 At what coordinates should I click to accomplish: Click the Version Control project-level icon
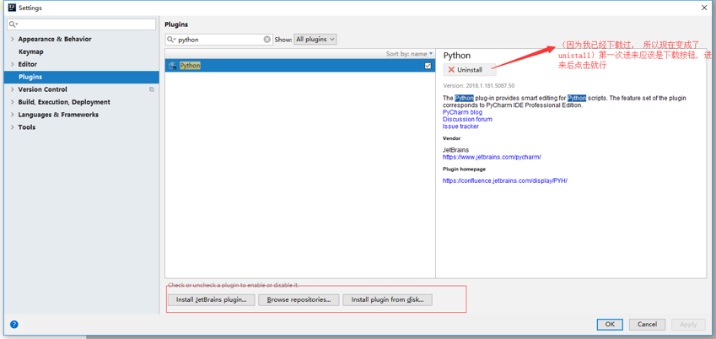pos(152,89)
